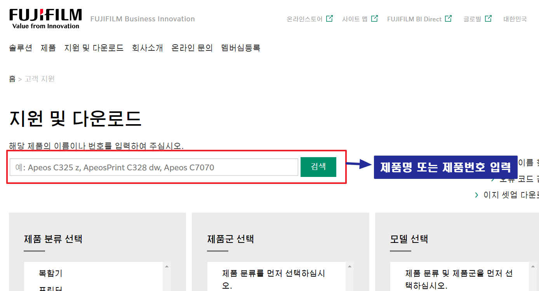Expand the 오류 코드 chevron link
The height and width of the screenshot is (291, 539).
pyautogui.click(x=513, y=179)
